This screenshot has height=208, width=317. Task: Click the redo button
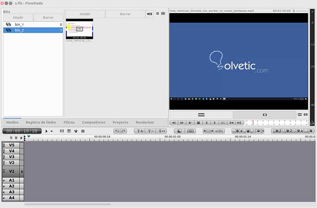[x=124, y=131]
